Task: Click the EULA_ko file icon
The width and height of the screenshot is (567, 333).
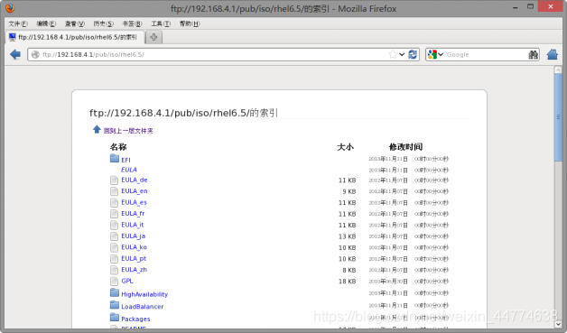Action: tap(115, 247)
